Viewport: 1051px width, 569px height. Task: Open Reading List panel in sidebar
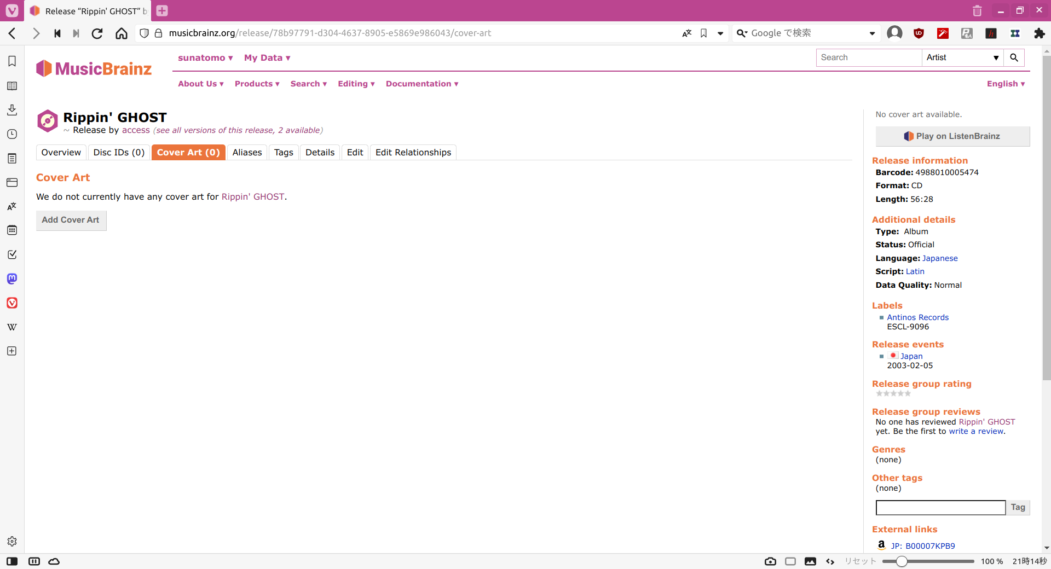(x=12, y=86)
